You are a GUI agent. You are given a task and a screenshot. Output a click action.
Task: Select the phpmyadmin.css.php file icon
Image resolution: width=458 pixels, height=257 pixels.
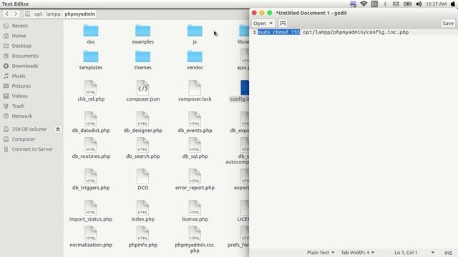pos(195,233)
